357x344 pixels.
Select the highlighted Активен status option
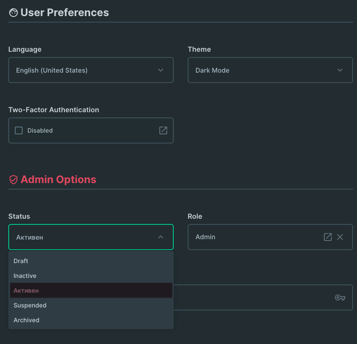tap(91, 291)
